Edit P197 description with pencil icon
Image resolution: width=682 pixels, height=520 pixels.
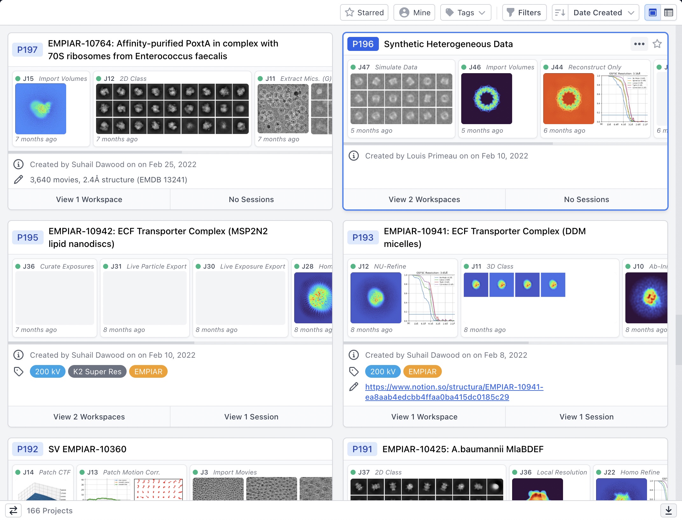pyautogui.click(x=18, y=179)
